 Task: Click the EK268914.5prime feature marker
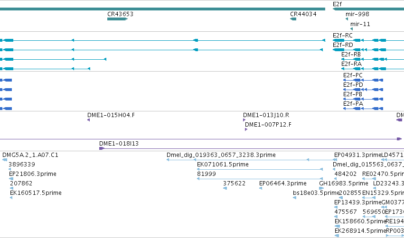(337, 236)
